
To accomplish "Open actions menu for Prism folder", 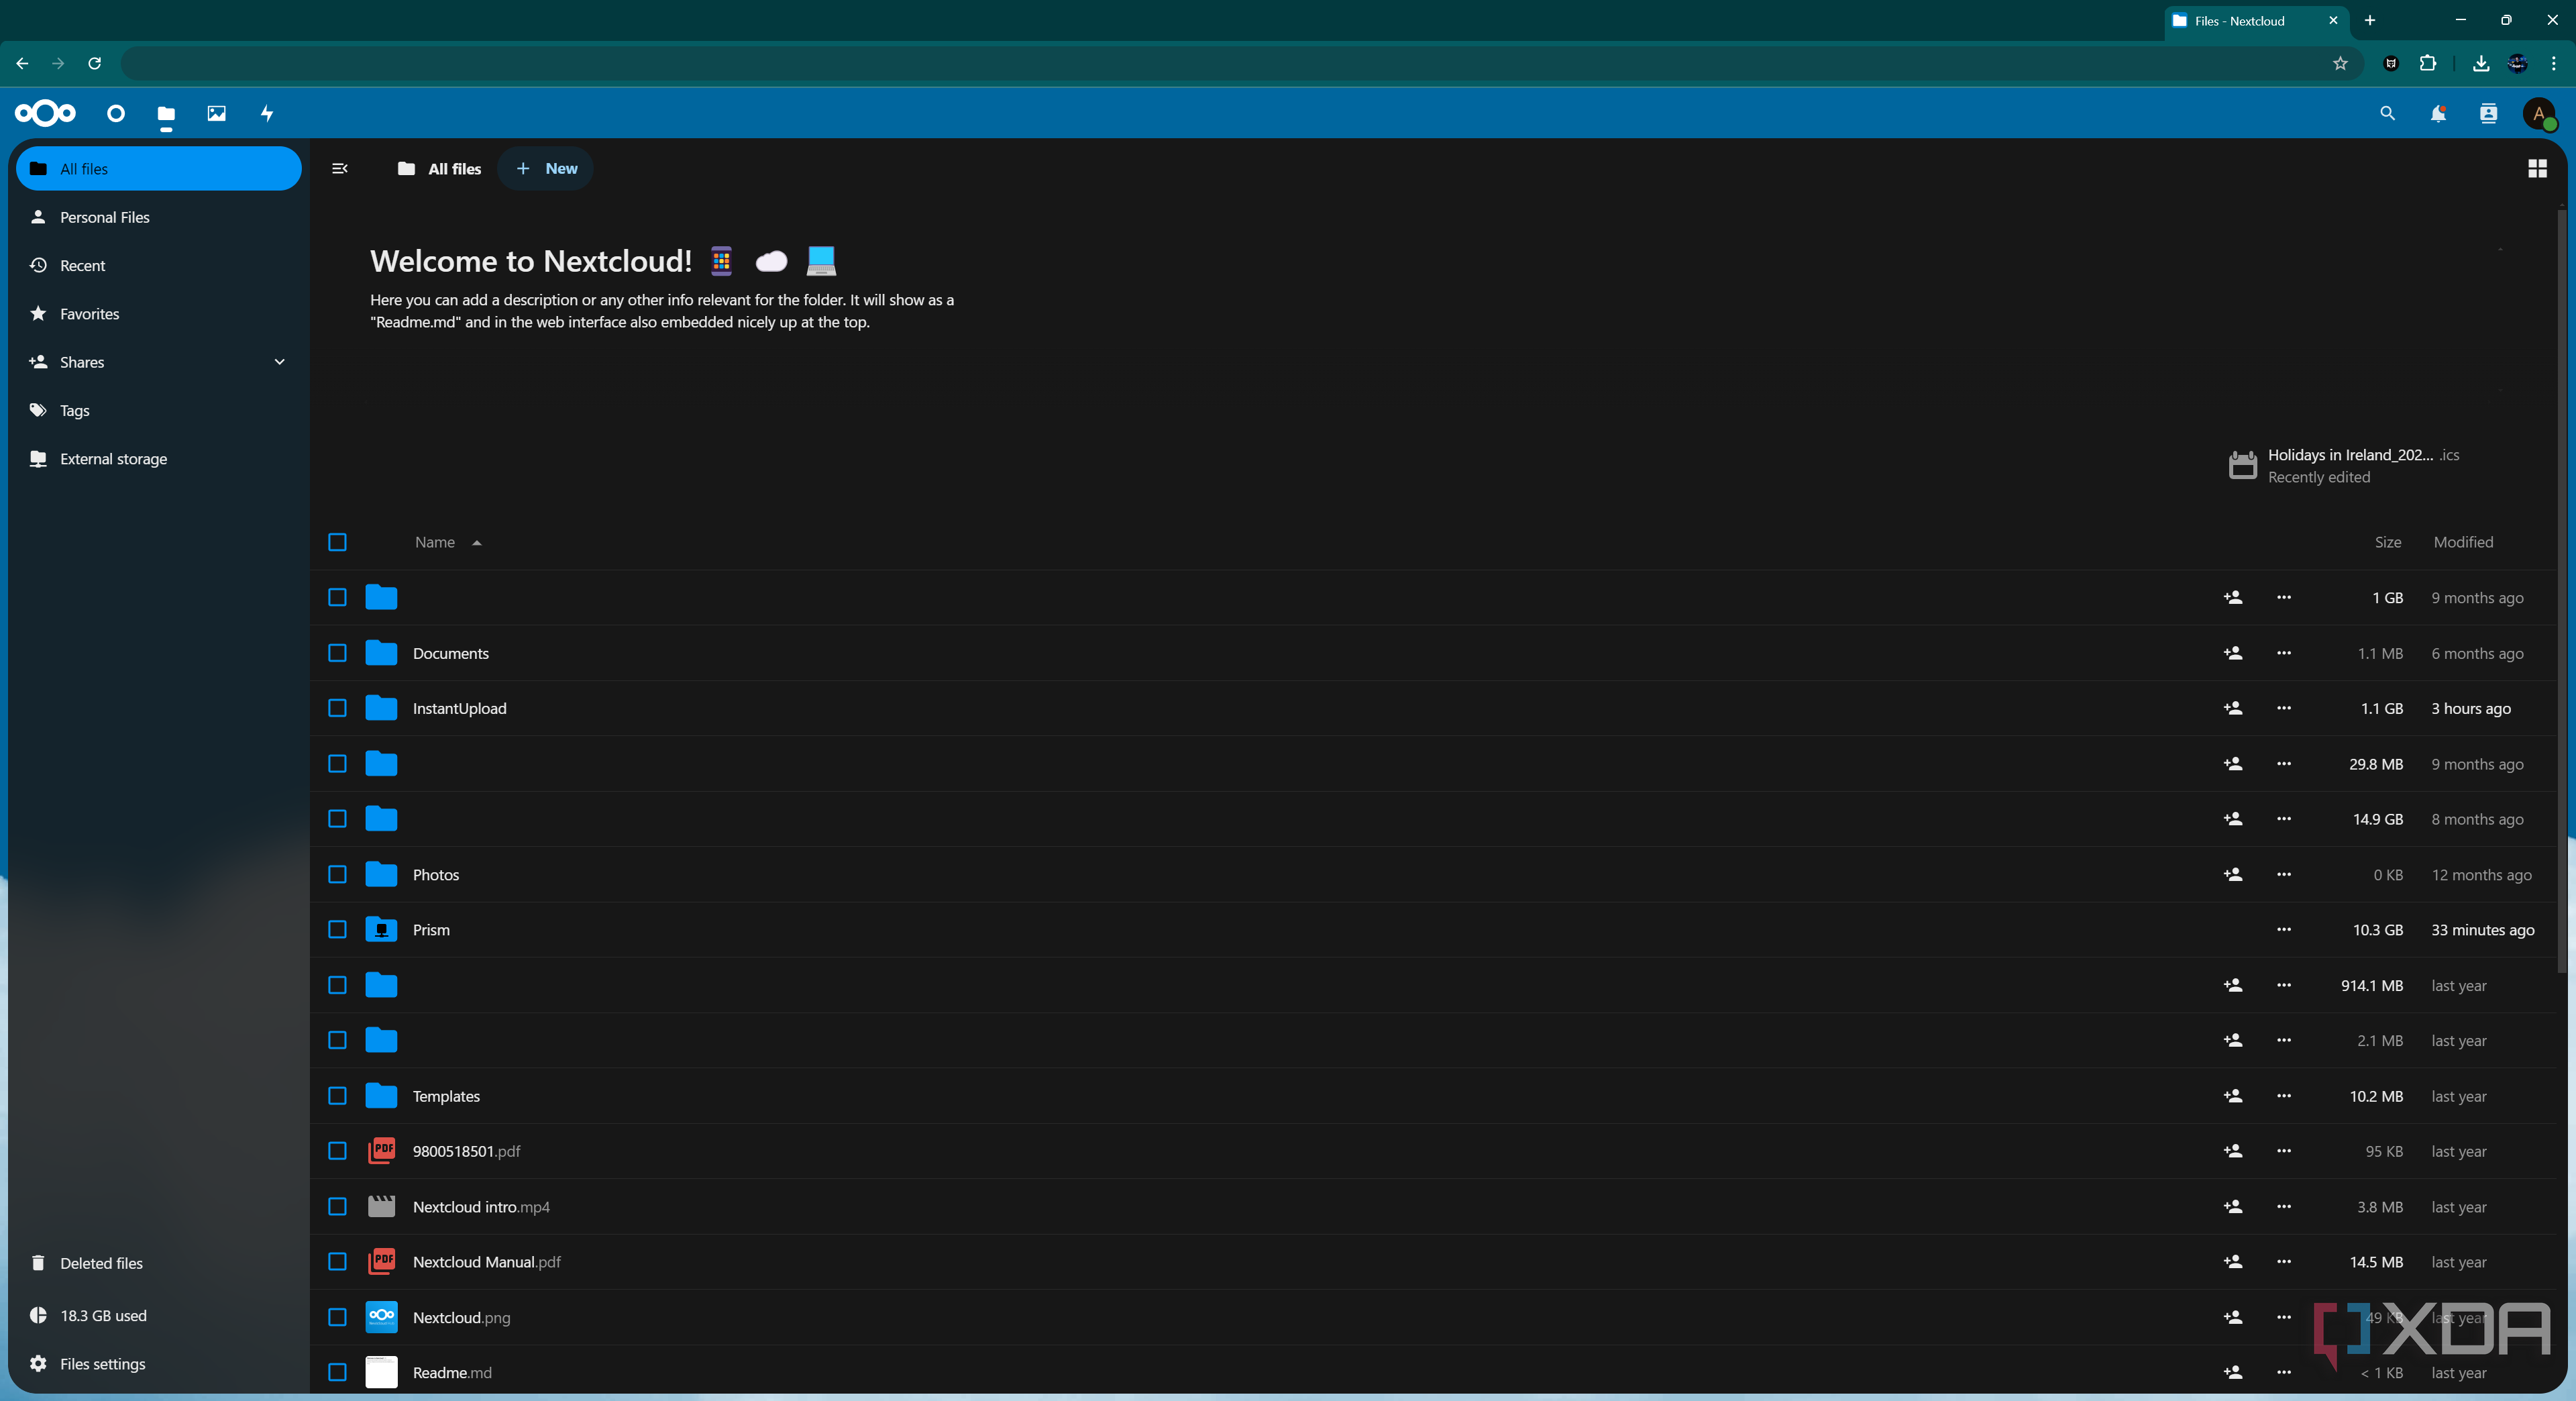I will [x=2283, y=929].
